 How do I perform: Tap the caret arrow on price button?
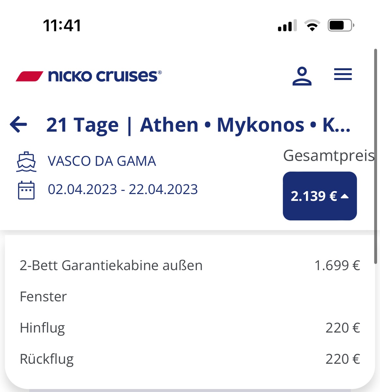point(345,196)
